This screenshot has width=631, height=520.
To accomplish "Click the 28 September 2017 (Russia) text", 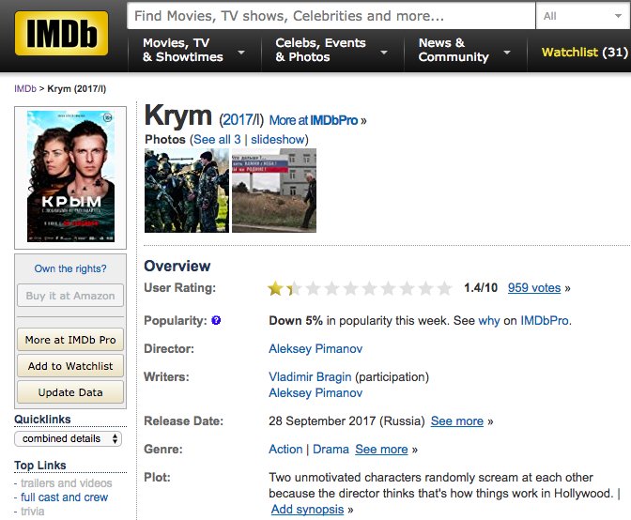I will (x=346, y=421).
